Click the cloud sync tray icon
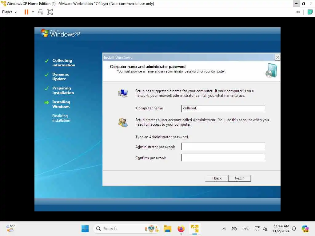This screenshot has width=315, height=236. (x=234, y=229)
